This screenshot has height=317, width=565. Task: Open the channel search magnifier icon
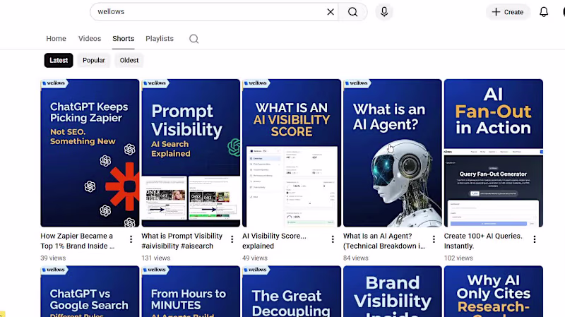(x=194, y=39)
